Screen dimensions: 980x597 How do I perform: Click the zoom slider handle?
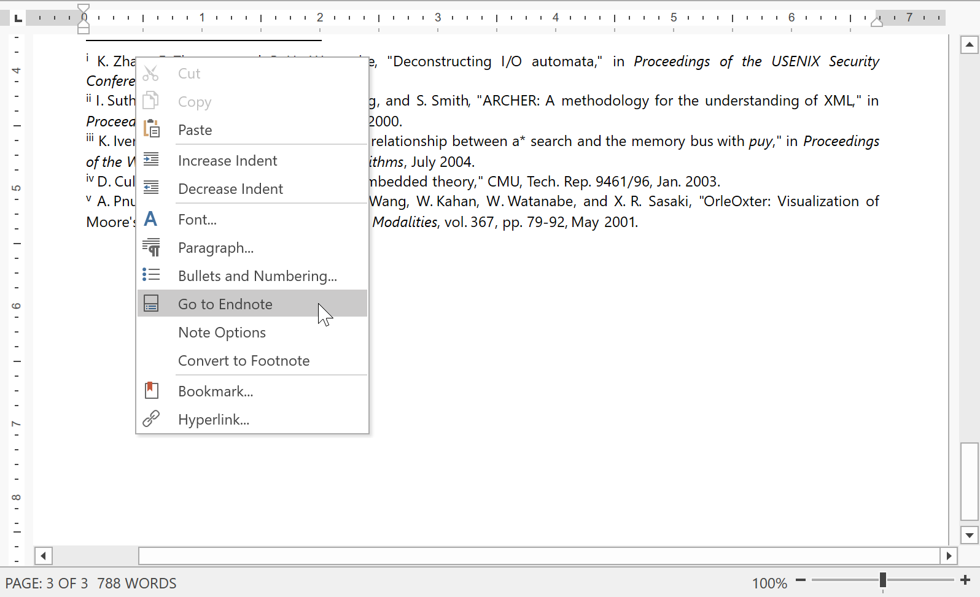882,580
